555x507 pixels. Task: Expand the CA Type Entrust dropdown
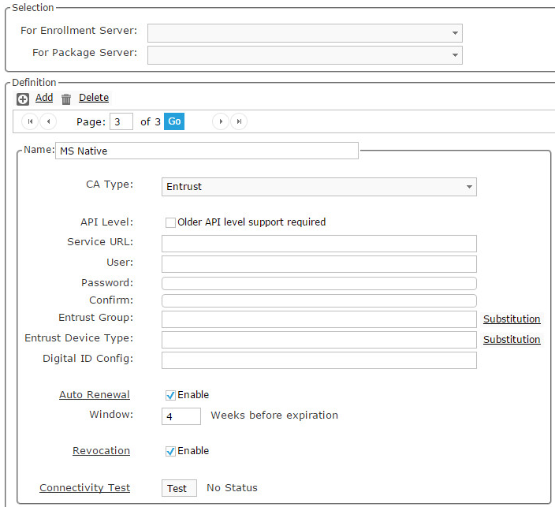point(319,187)
